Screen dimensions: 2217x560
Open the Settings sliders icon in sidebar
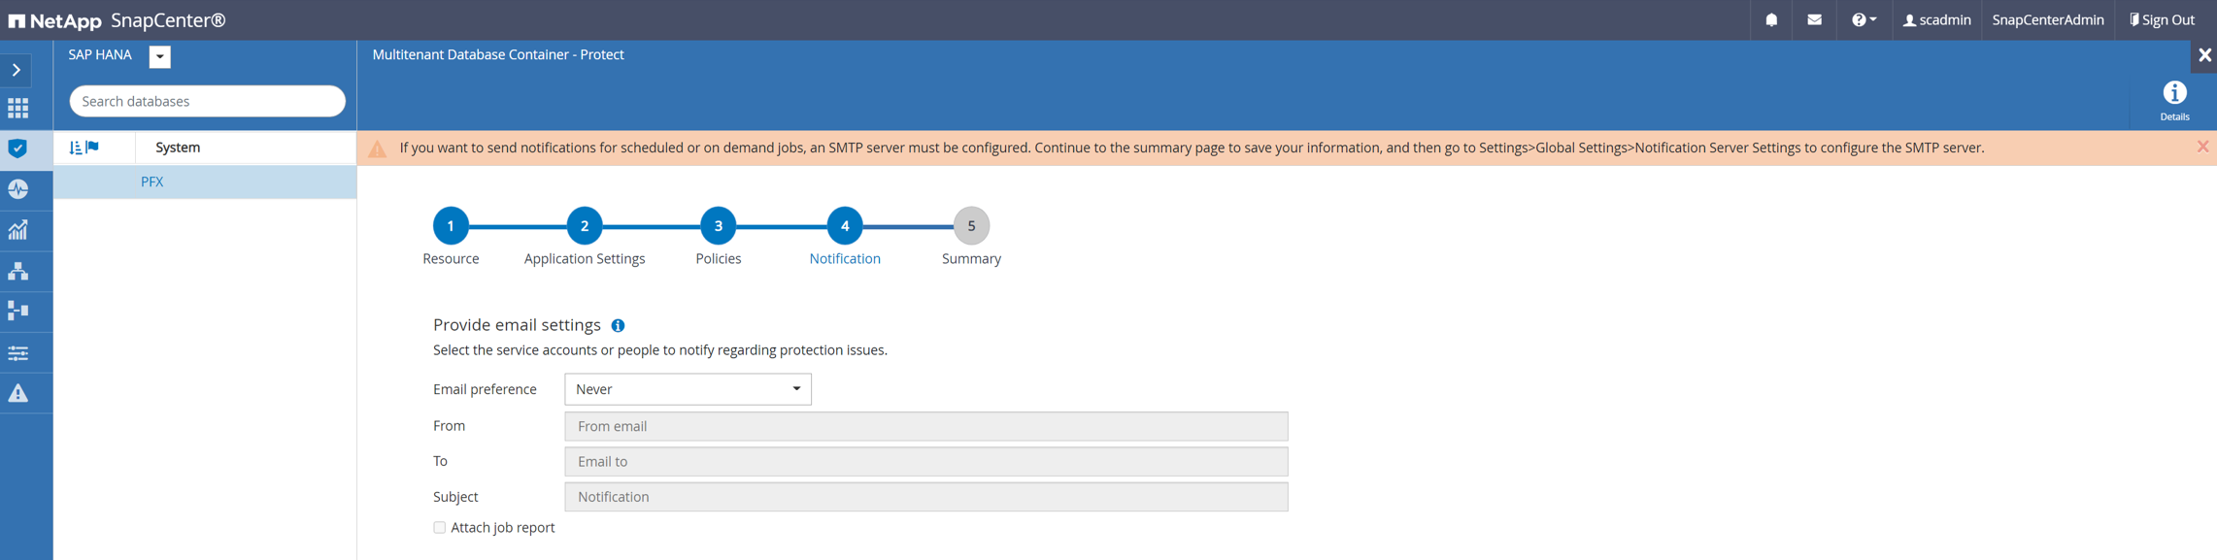tap(18, 352)
